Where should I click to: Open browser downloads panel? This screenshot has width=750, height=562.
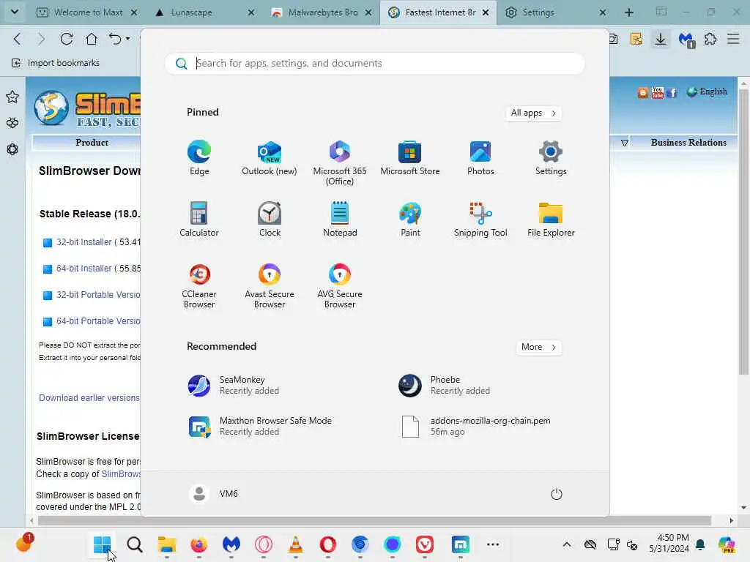(661, 39)
